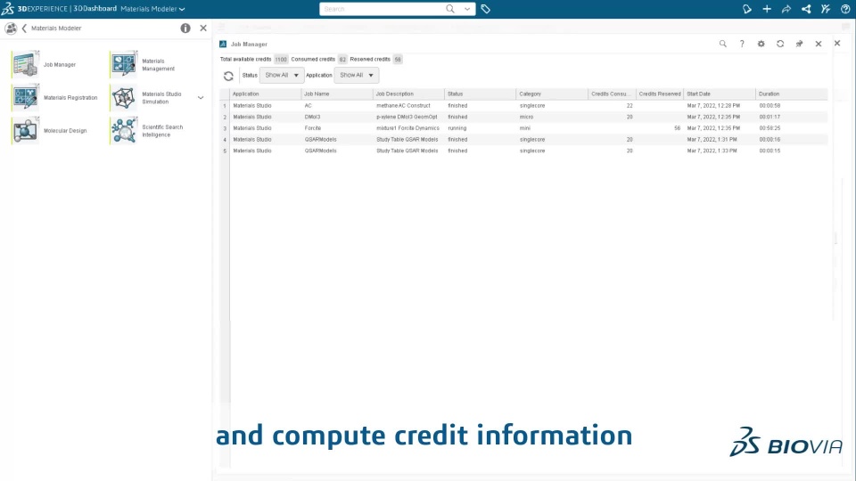856x481 pixels.
Task: Sort by Credits Reserved column header
Action: tap(660, 94)
